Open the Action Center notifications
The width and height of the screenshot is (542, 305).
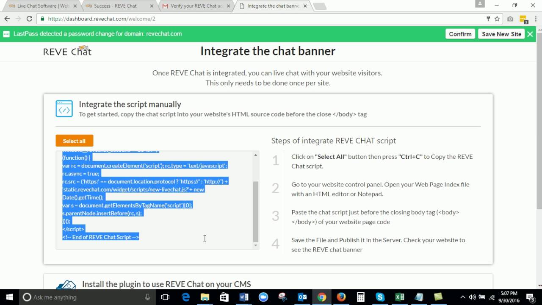530,297
